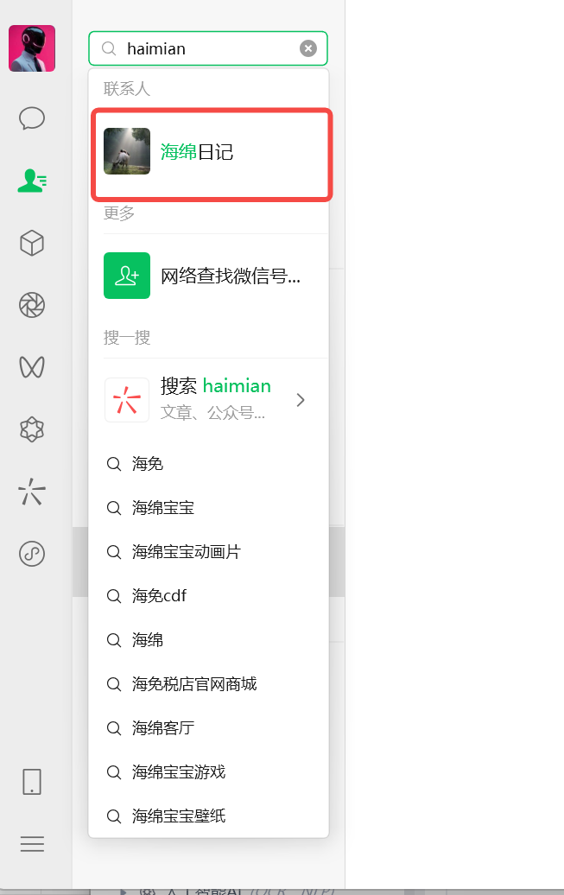The height and width of the screenshot is (895, 564).
Task: Select the 海绵宝宝动画片 suggestion
Action: click(x=208, y=552)
